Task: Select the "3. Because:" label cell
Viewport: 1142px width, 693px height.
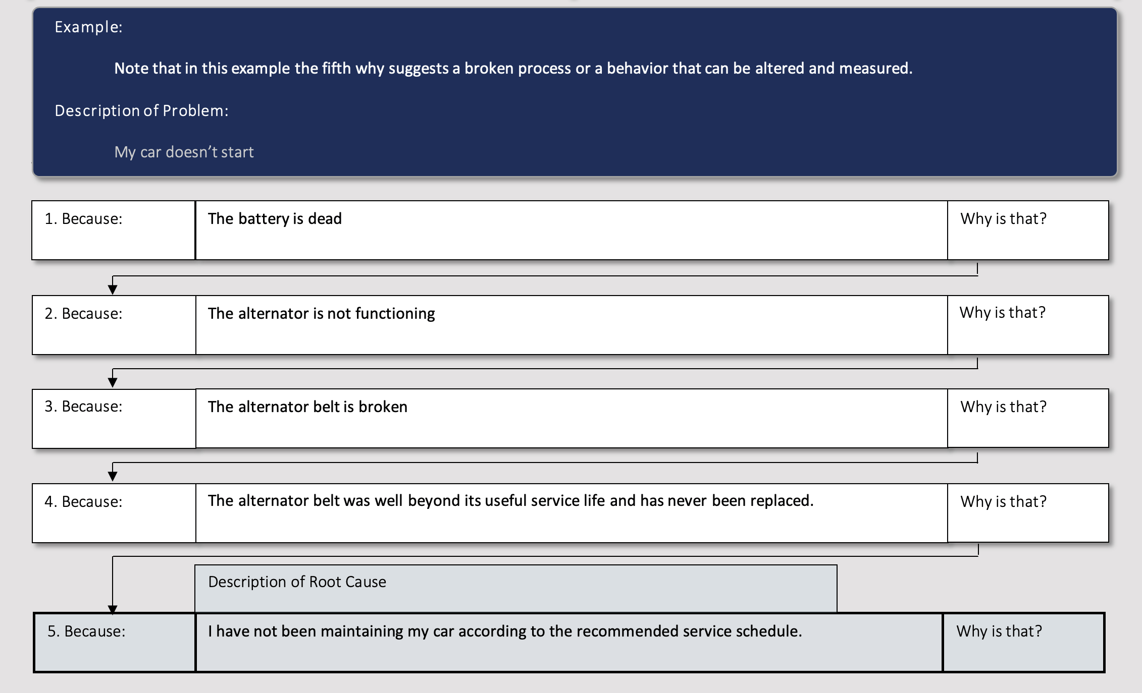Action: (114, 418)
